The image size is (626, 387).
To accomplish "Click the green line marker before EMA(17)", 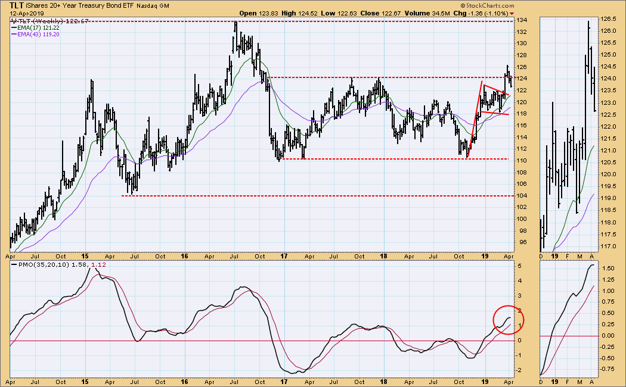I will coord(13,28).
